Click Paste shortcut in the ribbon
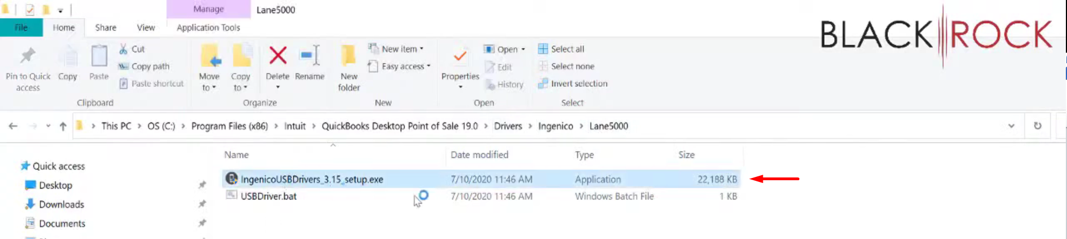The width and height of the screenshot is (1067, 239). [151, 84]
